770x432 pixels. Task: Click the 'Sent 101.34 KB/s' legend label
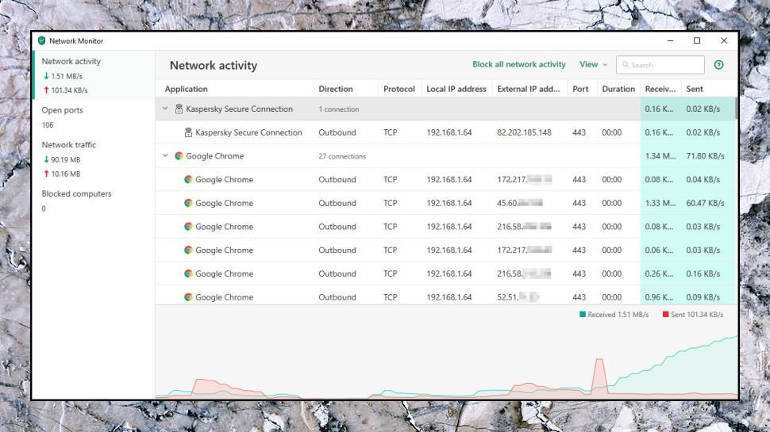697,315
